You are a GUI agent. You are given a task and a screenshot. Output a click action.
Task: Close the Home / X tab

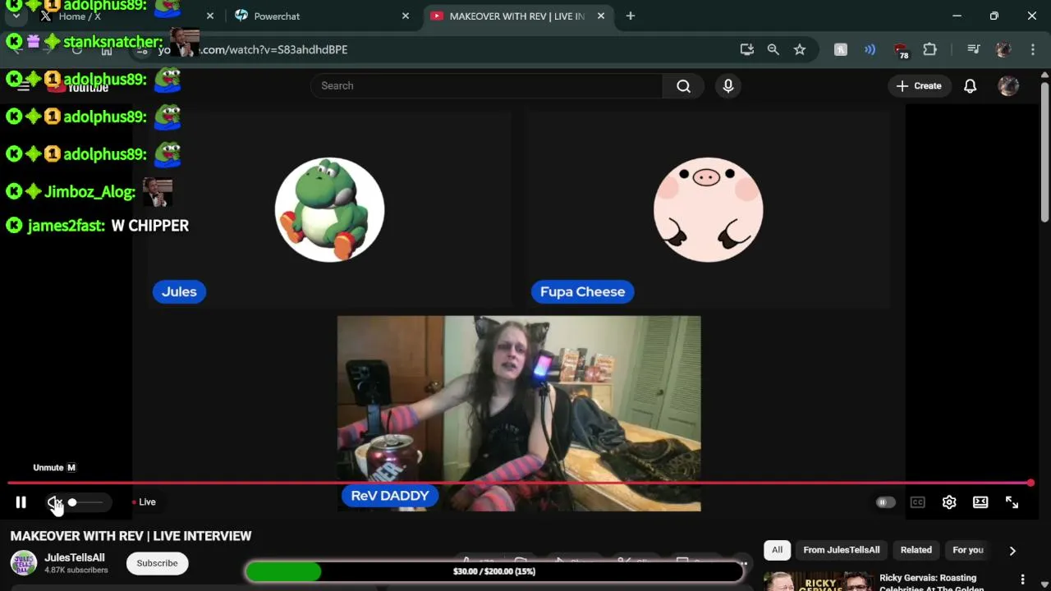click(x=209, y=16)
